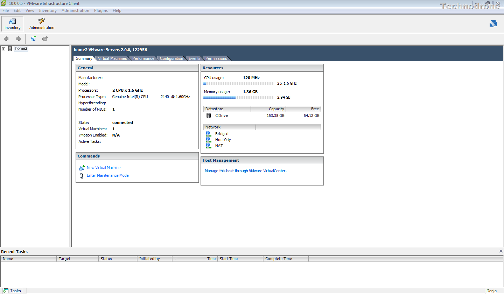
Task: Click the VMware Infrastructure Client title icon
Action: 3,3
